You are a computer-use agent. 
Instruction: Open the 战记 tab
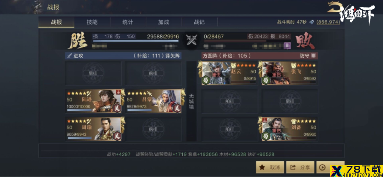pyautogui.click(x=199, y=22)
